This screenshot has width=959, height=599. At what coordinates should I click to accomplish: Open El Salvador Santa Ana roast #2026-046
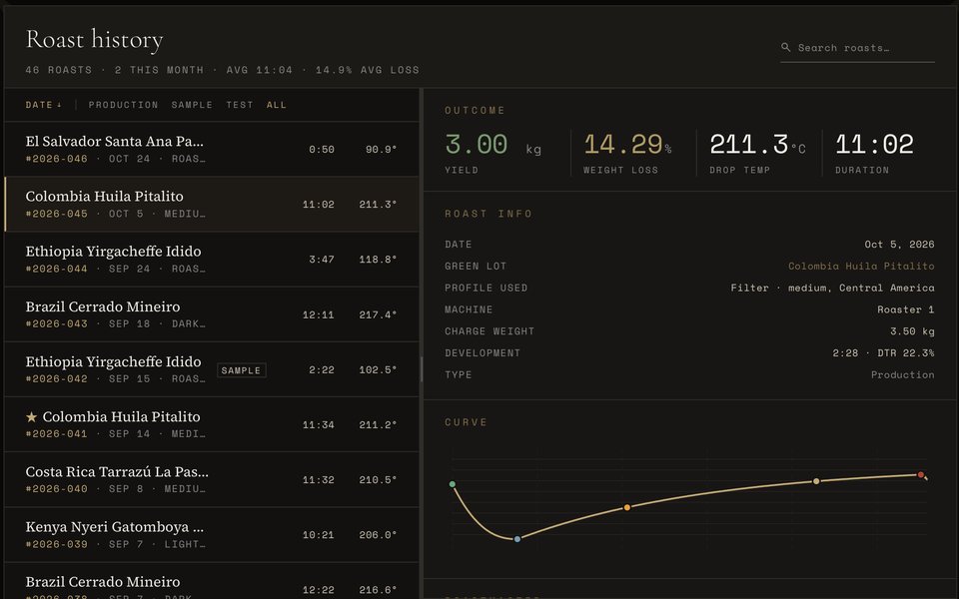pos(212,149)
